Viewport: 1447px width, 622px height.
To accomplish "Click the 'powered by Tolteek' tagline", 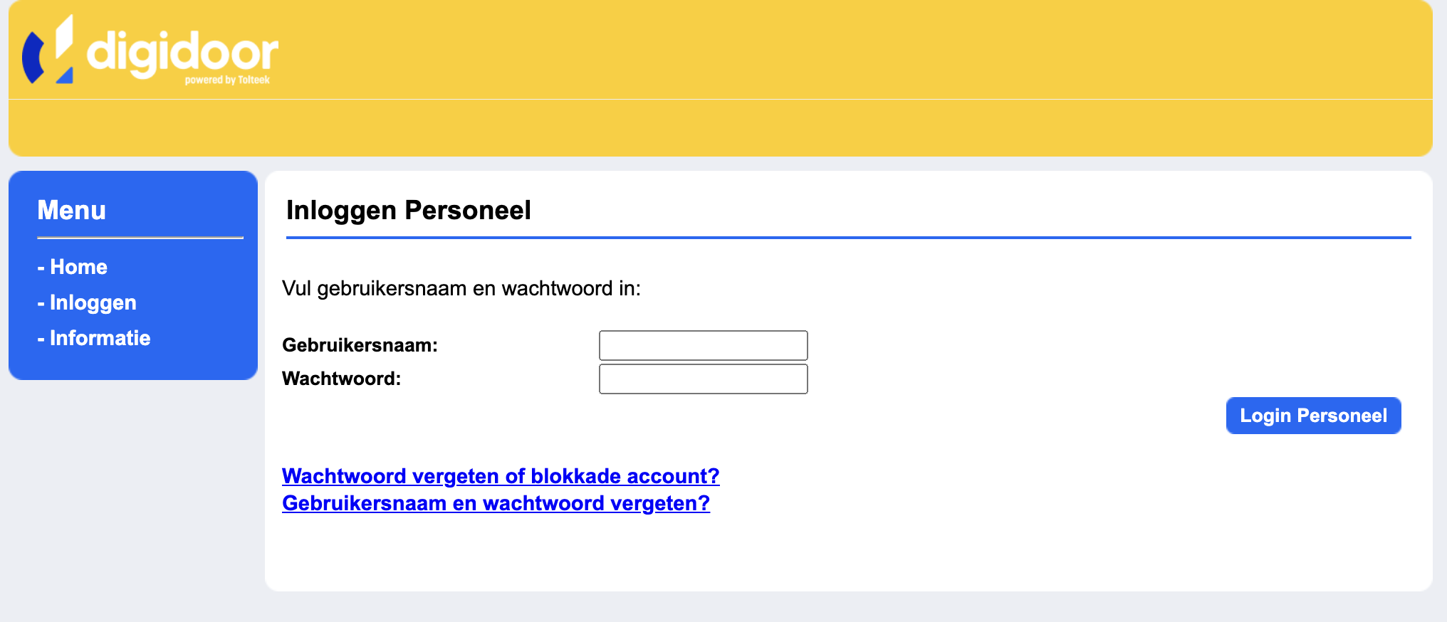I will [227, 80].
